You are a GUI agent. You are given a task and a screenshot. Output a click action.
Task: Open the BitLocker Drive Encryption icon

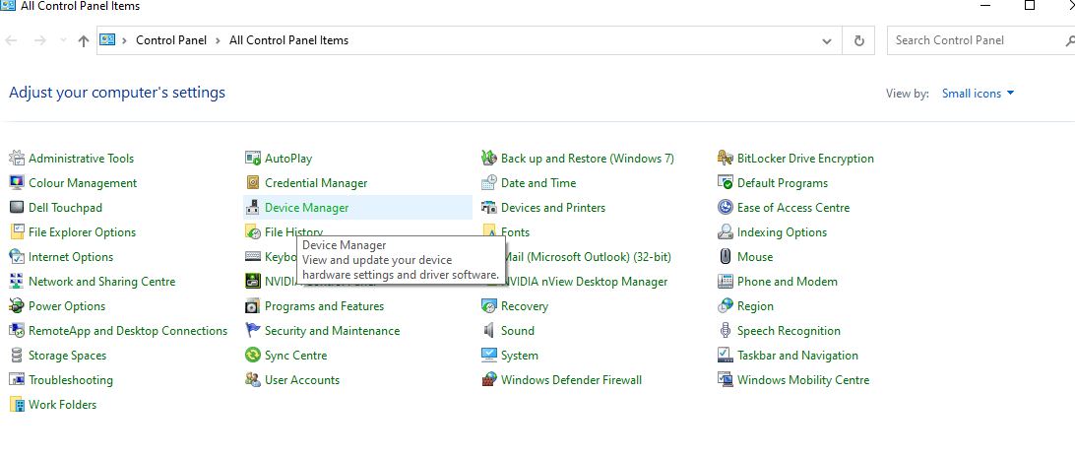726,159
